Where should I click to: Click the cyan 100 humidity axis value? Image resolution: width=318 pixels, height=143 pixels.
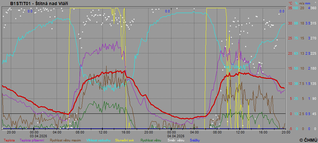pyautogui.click(x=295, y=8)
